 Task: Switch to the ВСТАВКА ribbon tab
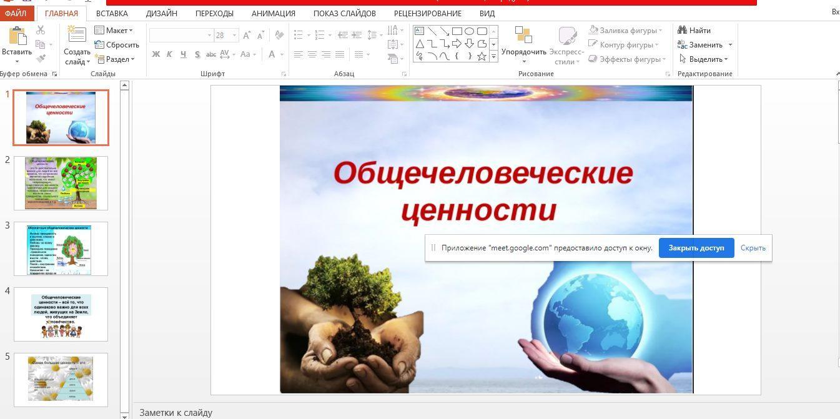tap(112, 13)
